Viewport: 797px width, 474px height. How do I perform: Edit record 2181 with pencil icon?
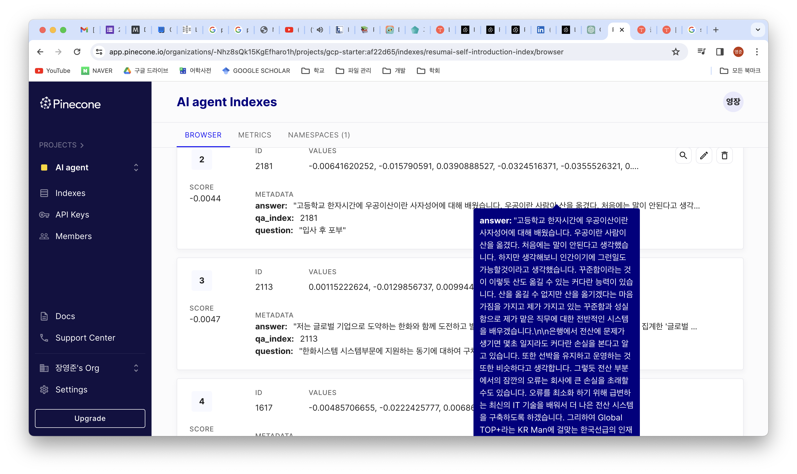(x=704, y=155)
